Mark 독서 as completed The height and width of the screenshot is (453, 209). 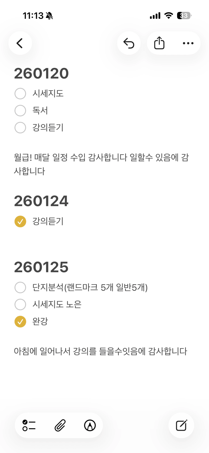[x=20, y=110]
